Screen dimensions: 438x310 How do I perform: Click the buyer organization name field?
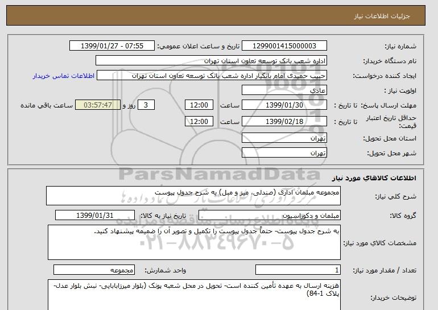211,61
